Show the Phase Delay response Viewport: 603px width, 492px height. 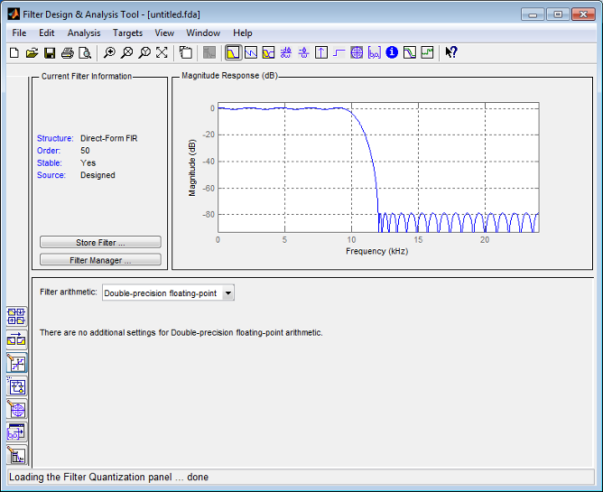click(304, 52)
